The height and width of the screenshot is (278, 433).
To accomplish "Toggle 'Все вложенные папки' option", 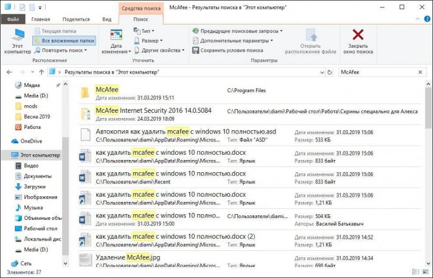I will [65, 41].
